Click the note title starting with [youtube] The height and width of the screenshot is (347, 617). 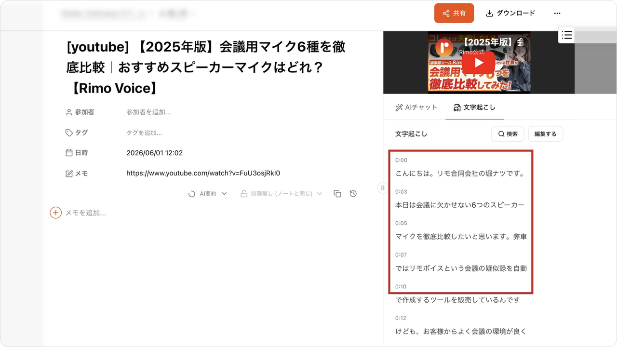pos(206,67)
